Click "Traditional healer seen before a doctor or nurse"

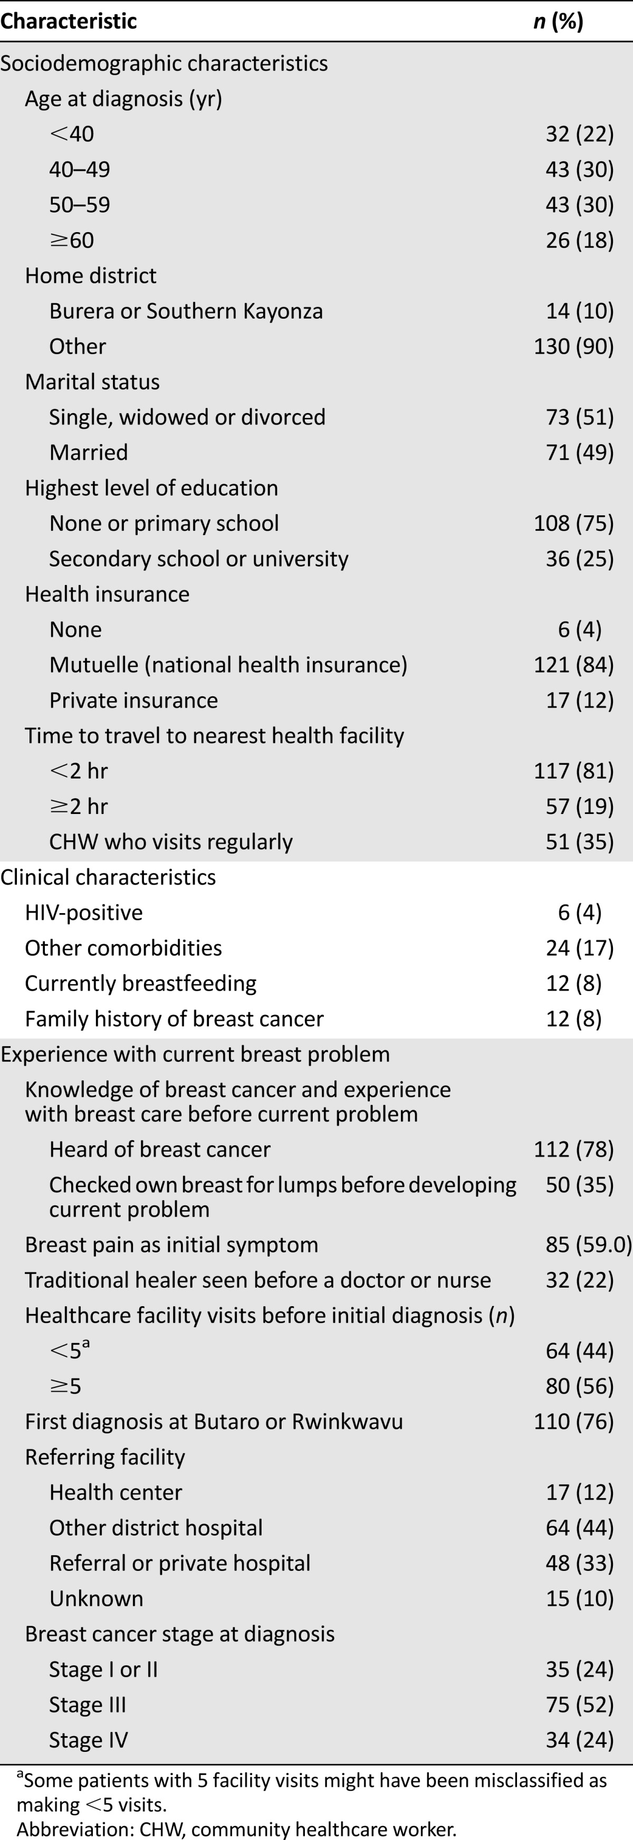tap(258, 1280)
